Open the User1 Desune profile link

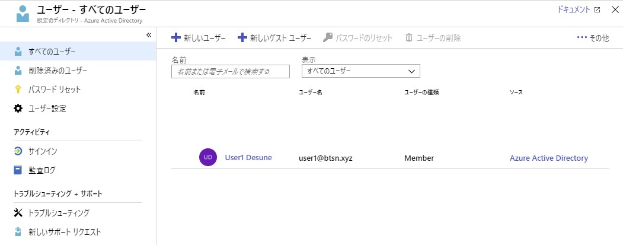pos(248,158)
